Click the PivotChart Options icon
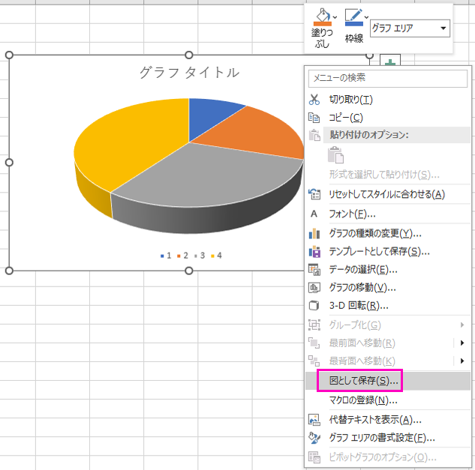The image size is (475, 470). pyautogui.click(x=314, y=457)
